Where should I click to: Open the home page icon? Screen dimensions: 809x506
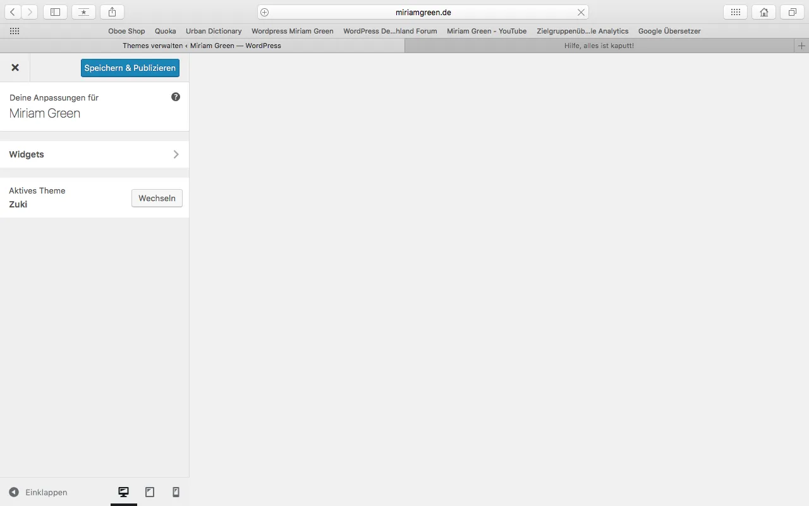coord(764,12)
